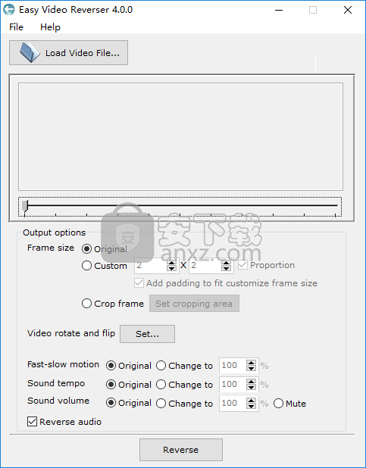The height and width of the screenshot is (468, 366).
Task: Select the Mute radio button
Action: 278,404
